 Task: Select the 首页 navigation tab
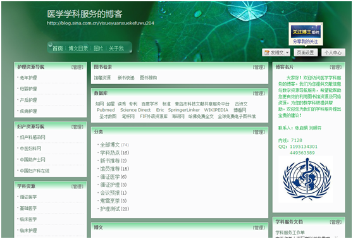(58, 49)
